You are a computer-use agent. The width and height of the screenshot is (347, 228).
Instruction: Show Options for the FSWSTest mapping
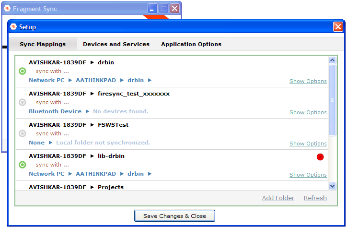308,144
